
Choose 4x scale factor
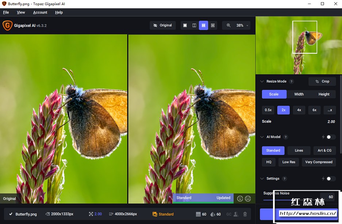point(299,110)
